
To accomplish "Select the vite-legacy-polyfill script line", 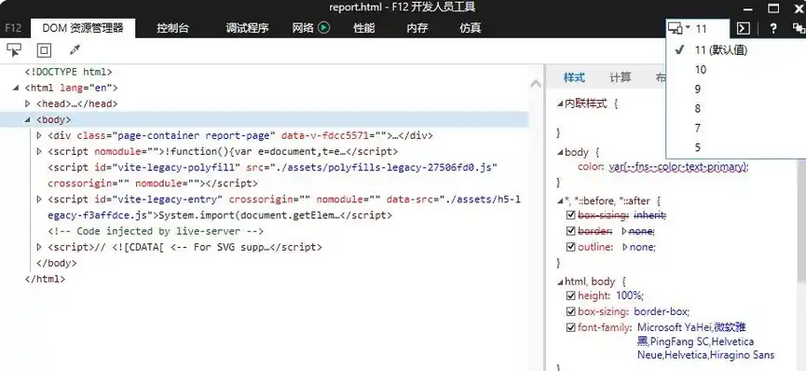I will [x=273, y=175].
